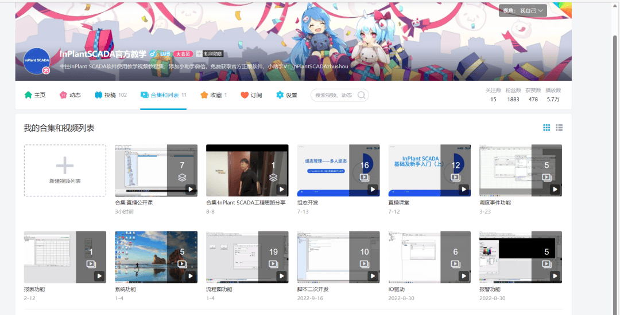Open the 主页 home tab
620x315 pixels.
pos(35,95)
